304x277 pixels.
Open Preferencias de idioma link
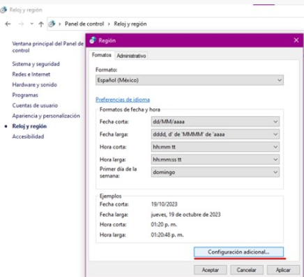123,100
